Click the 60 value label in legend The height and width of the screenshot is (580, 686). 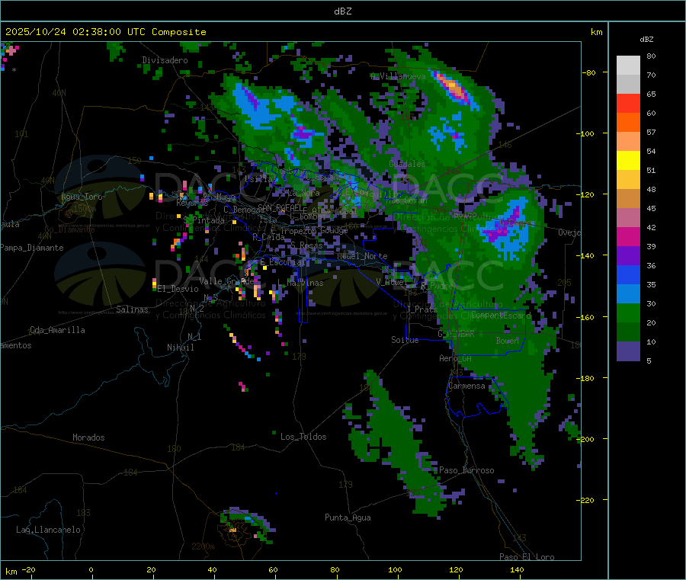tap(651, 113)
